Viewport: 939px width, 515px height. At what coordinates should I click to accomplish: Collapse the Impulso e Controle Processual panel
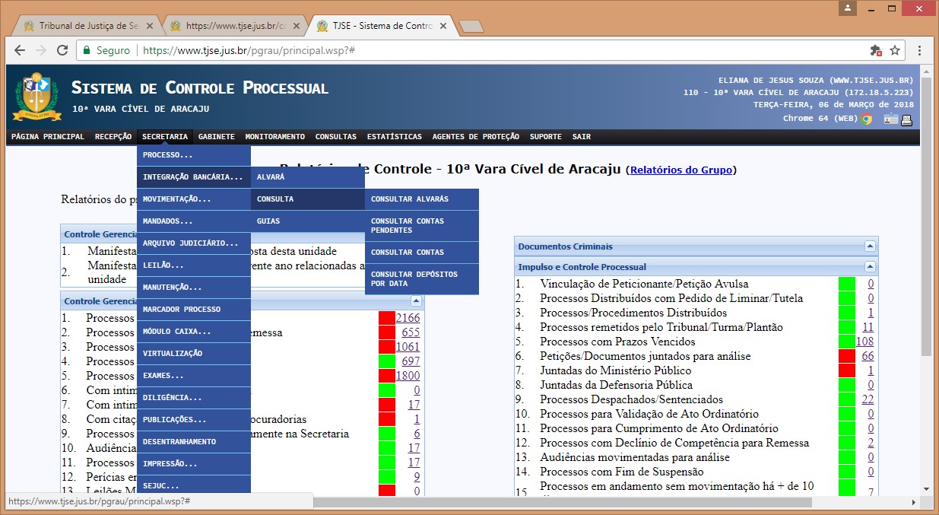(870, 267)
